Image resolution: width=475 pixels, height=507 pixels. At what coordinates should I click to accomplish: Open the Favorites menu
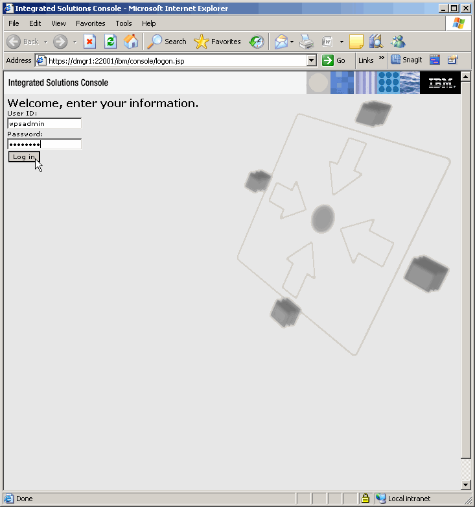(x=90, y=23)
